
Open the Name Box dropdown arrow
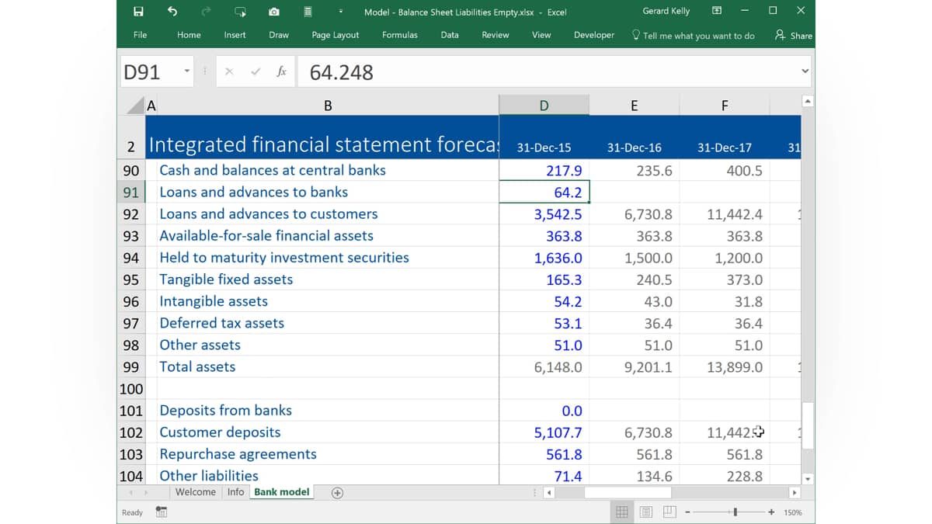pyautogui.click(x=187, y=71)
